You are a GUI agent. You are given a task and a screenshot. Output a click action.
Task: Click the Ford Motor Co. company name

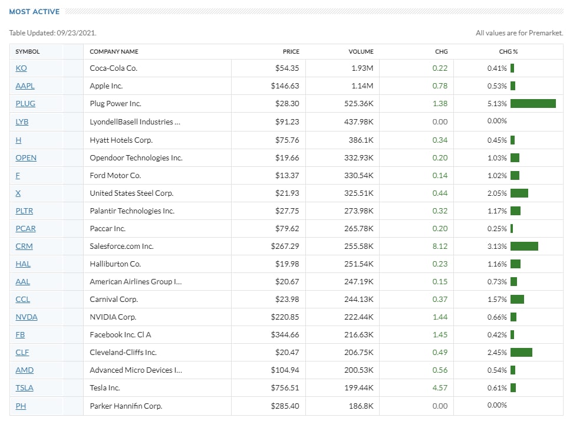(x=115, y=176)
